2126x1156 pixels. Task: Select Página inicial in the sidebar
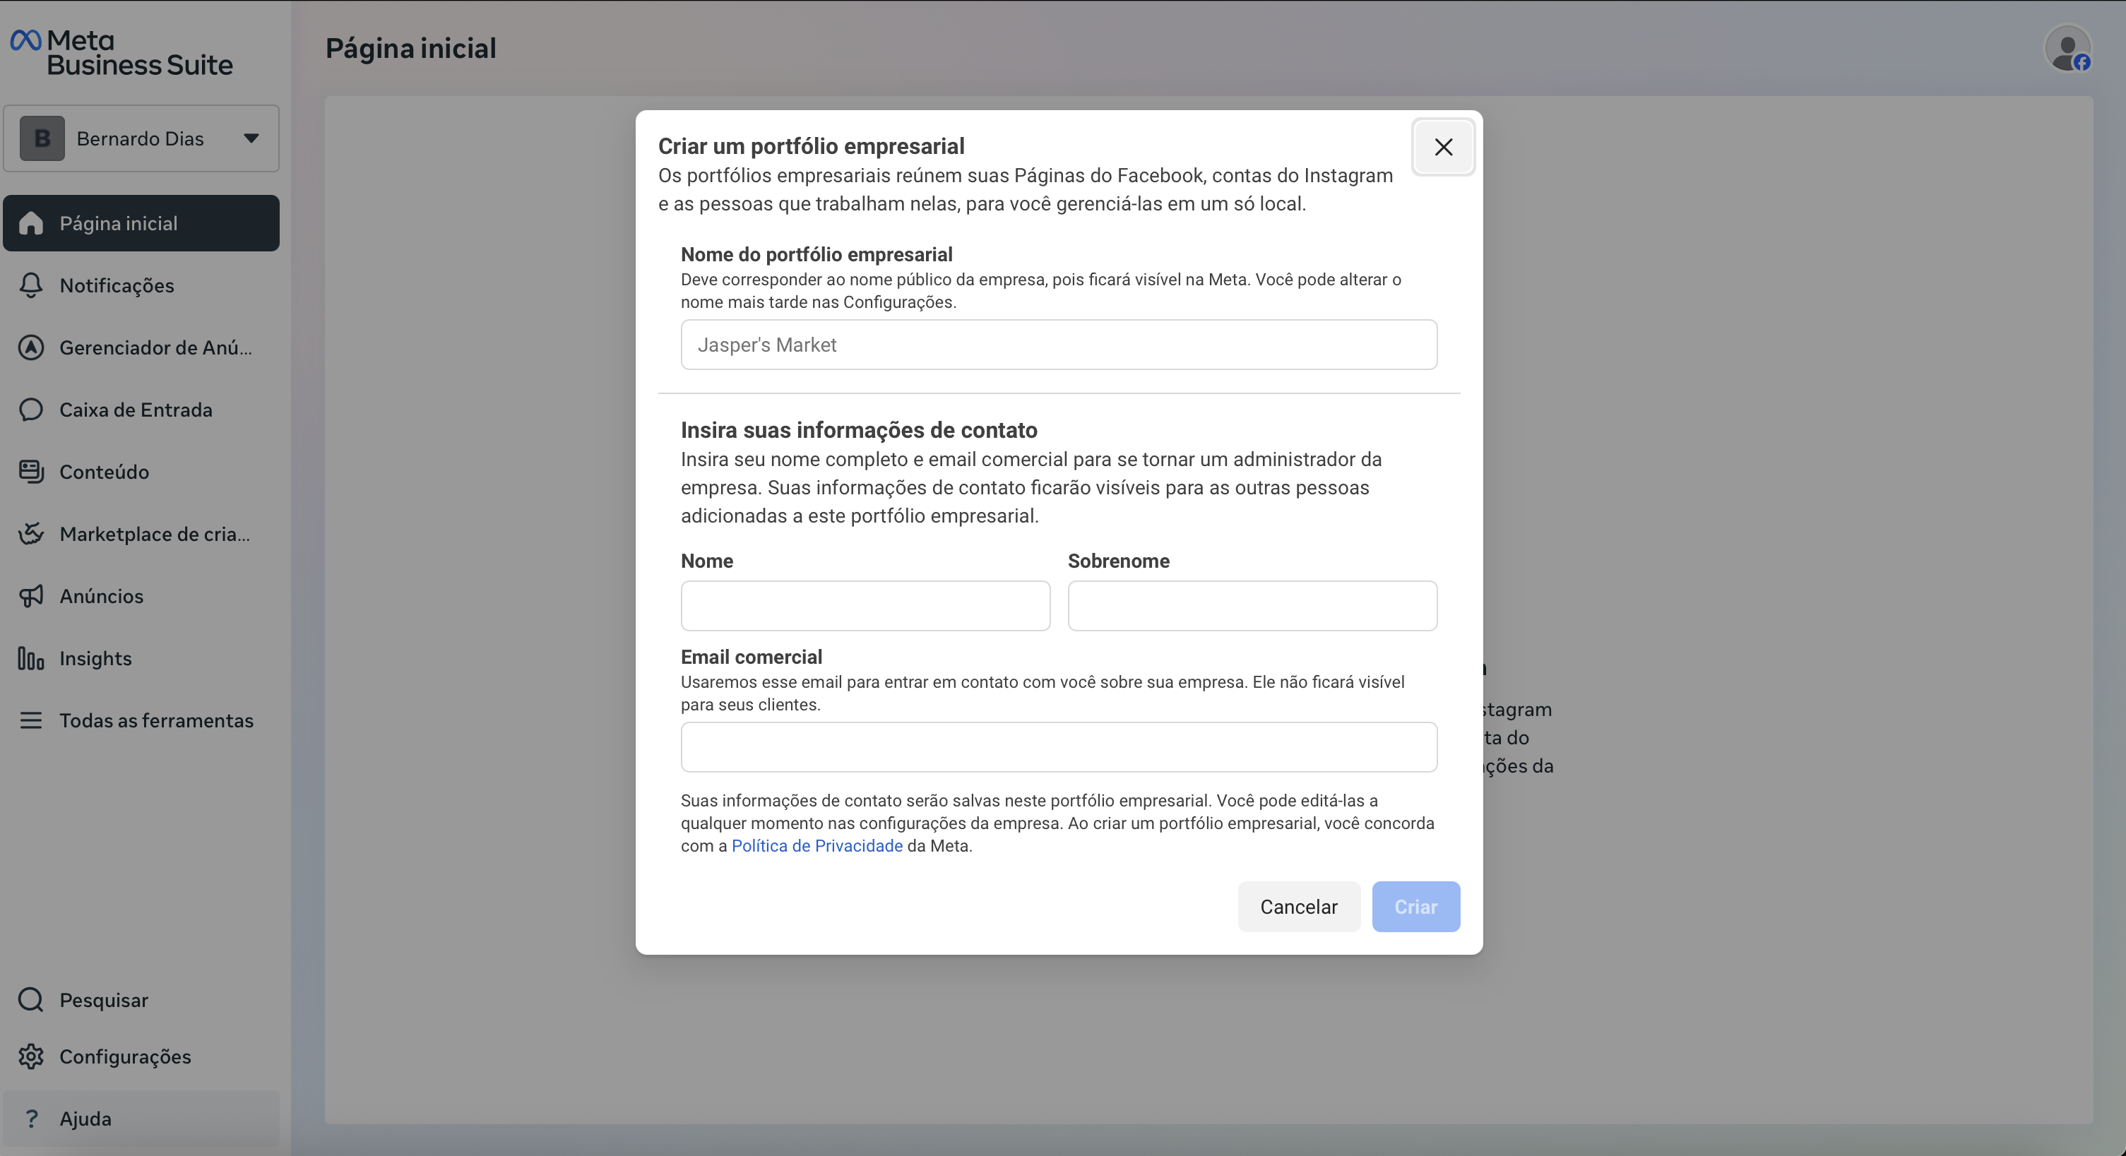(141, 224)
